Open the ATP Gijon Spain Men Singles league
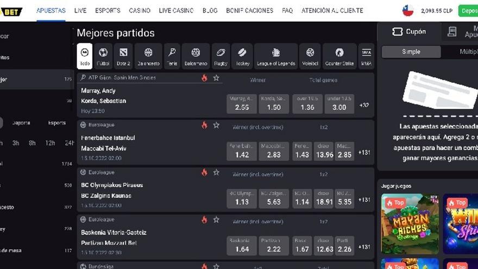The width and height of the screenshot is (478, 269). [122, 78]
